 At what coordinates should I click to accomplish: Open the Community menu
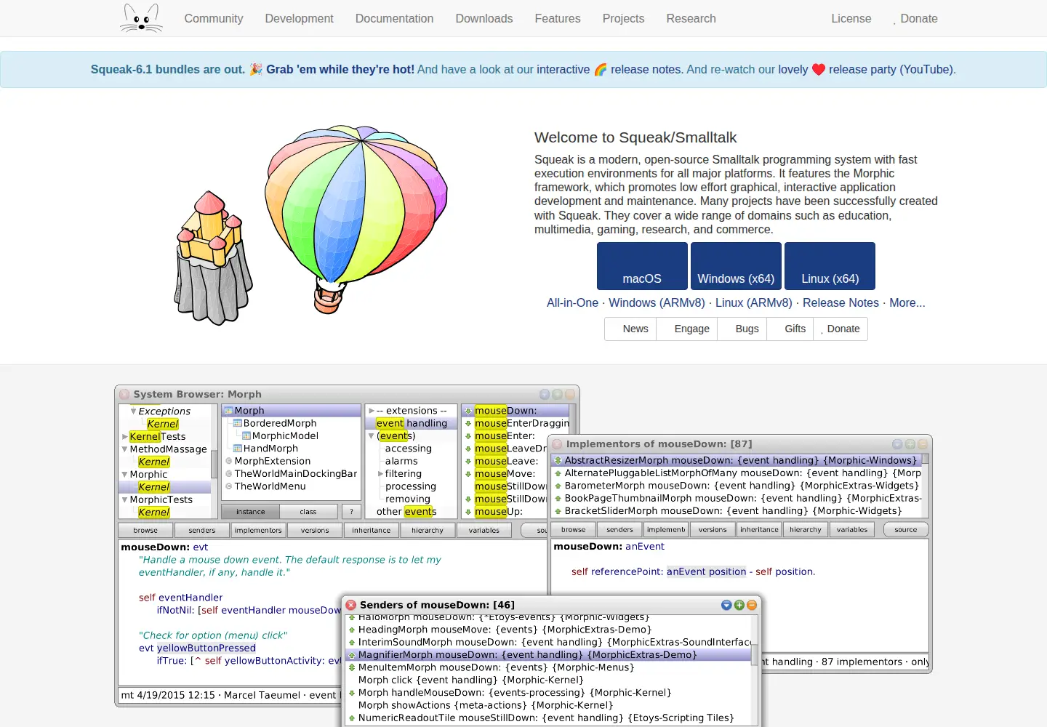(214, 19)
